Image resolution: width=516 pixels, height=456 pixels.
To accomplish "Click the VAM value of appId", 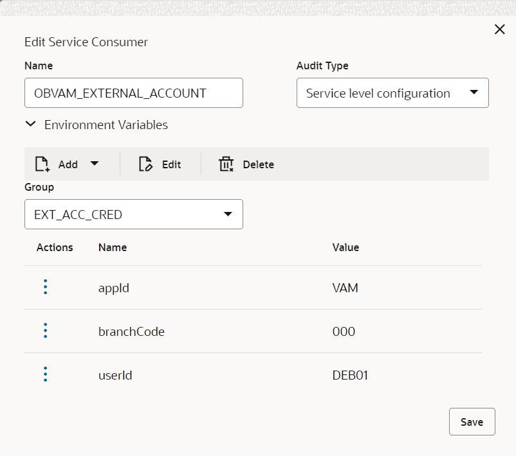I will click(x=346, y=288).
